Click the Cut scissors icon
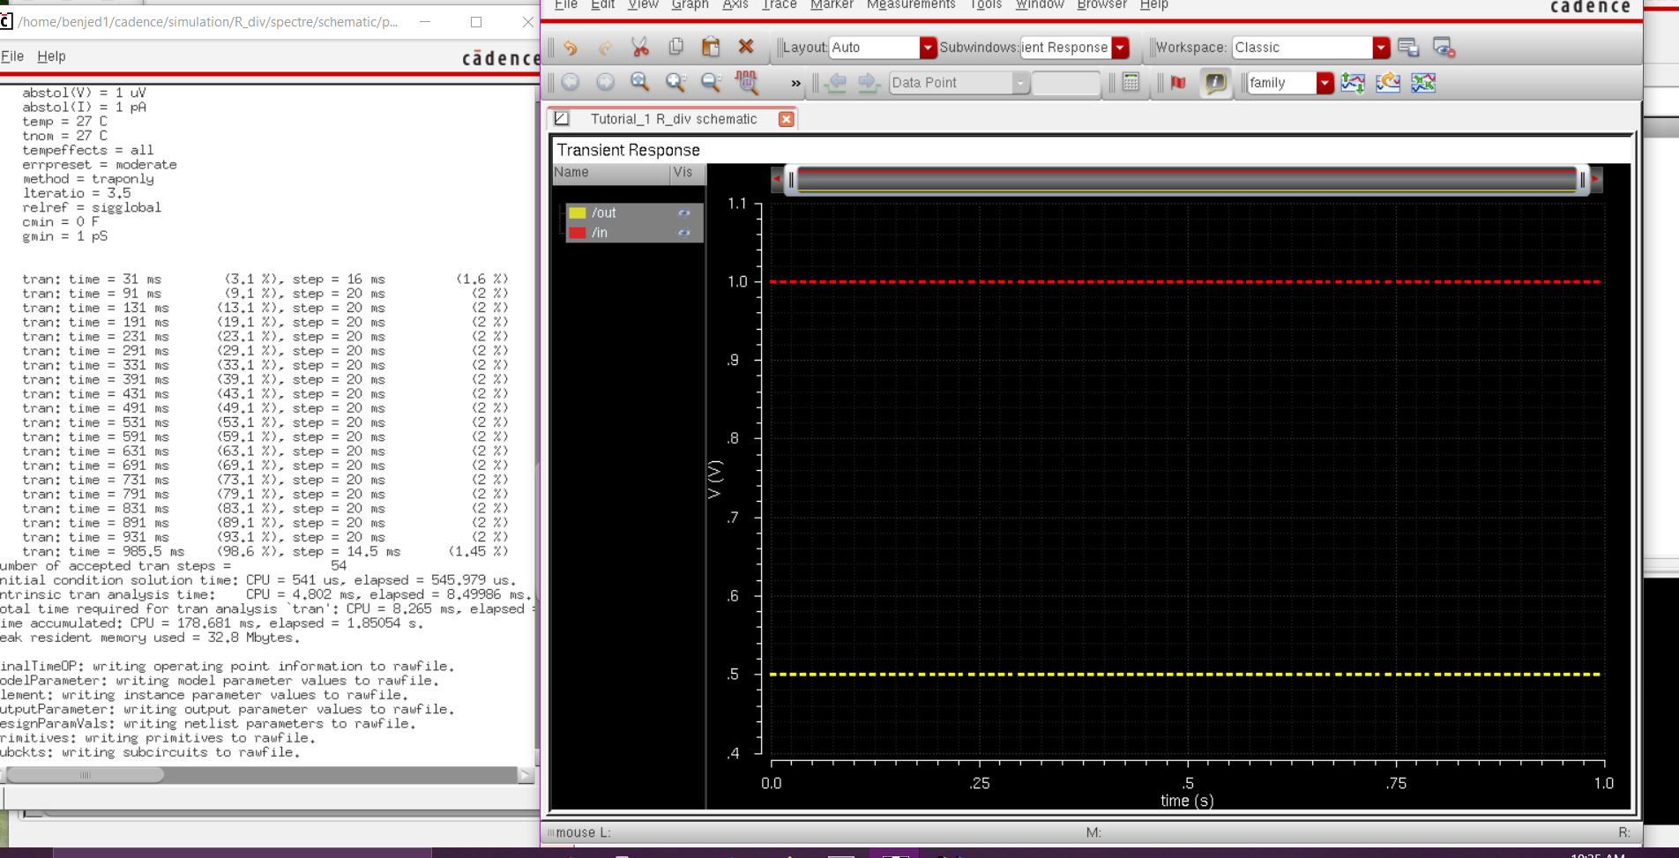This screenshot has height=858, width=1679. pos(640,48)
